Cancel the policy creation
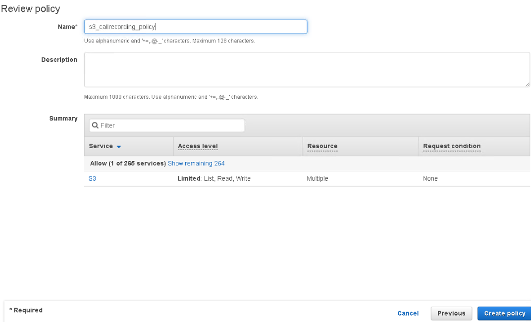This screenshot has width=531, height=322. 408,313
